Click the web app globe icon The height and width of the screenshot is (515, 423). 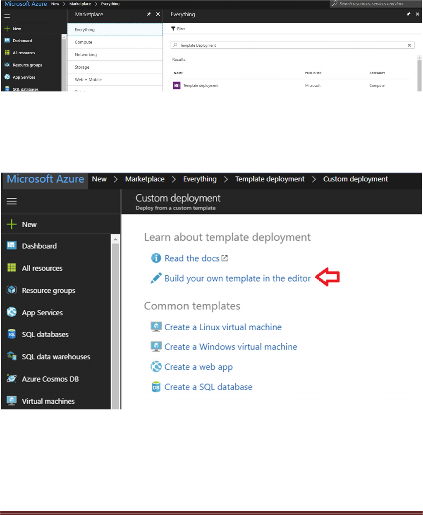click(156, 366)
